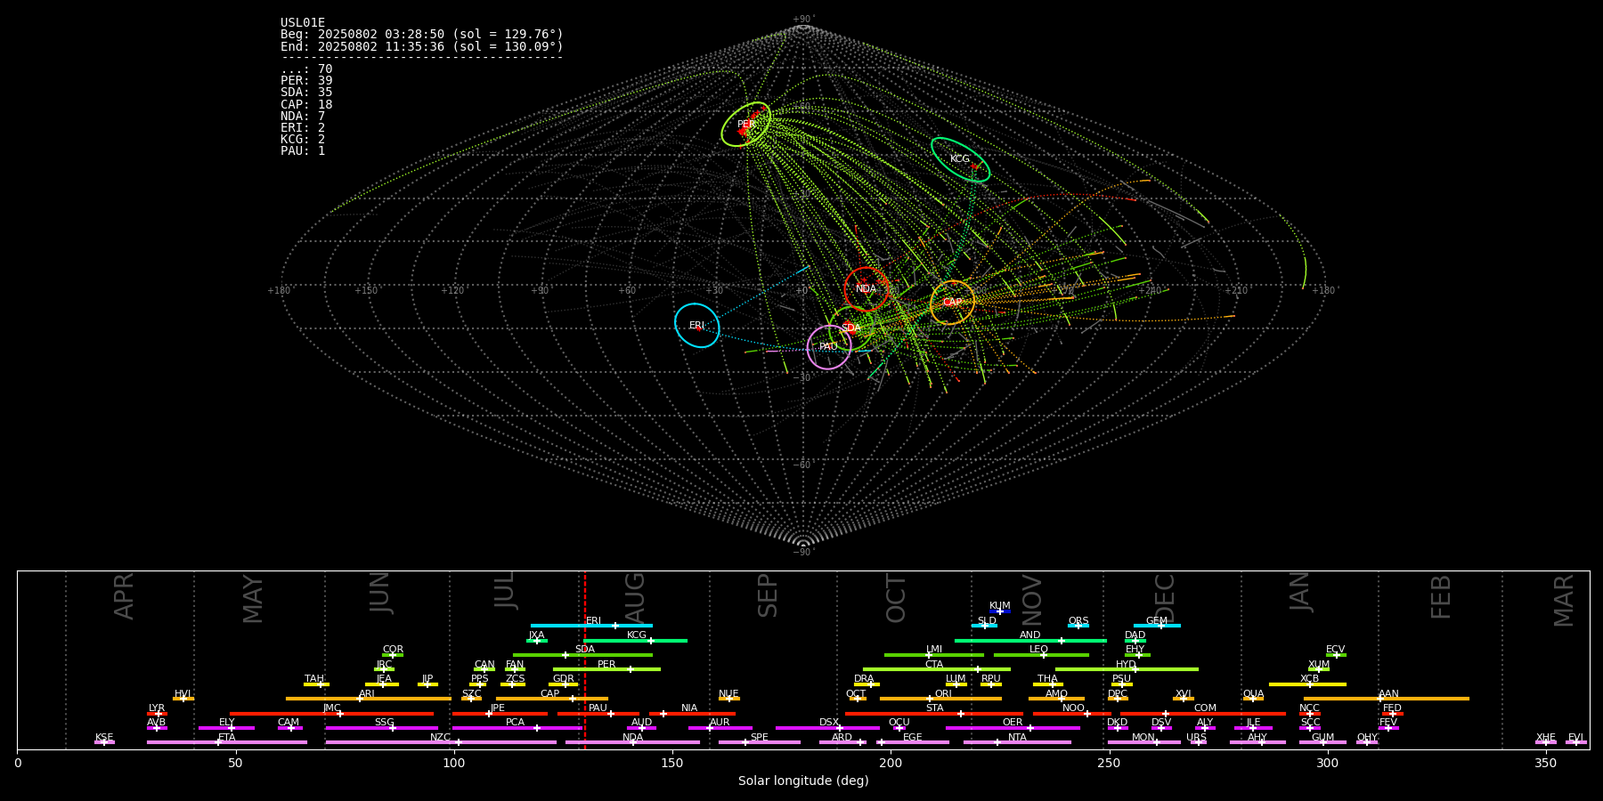The image size is (1603, 801).
Task: Click the LYR shower bar in timeline
Action: pyautogui.click(x=157, y=714)
